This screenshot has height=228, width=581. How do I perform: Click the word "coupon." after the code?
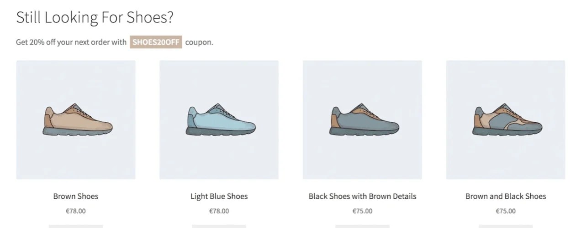click(x=199, y=42)
